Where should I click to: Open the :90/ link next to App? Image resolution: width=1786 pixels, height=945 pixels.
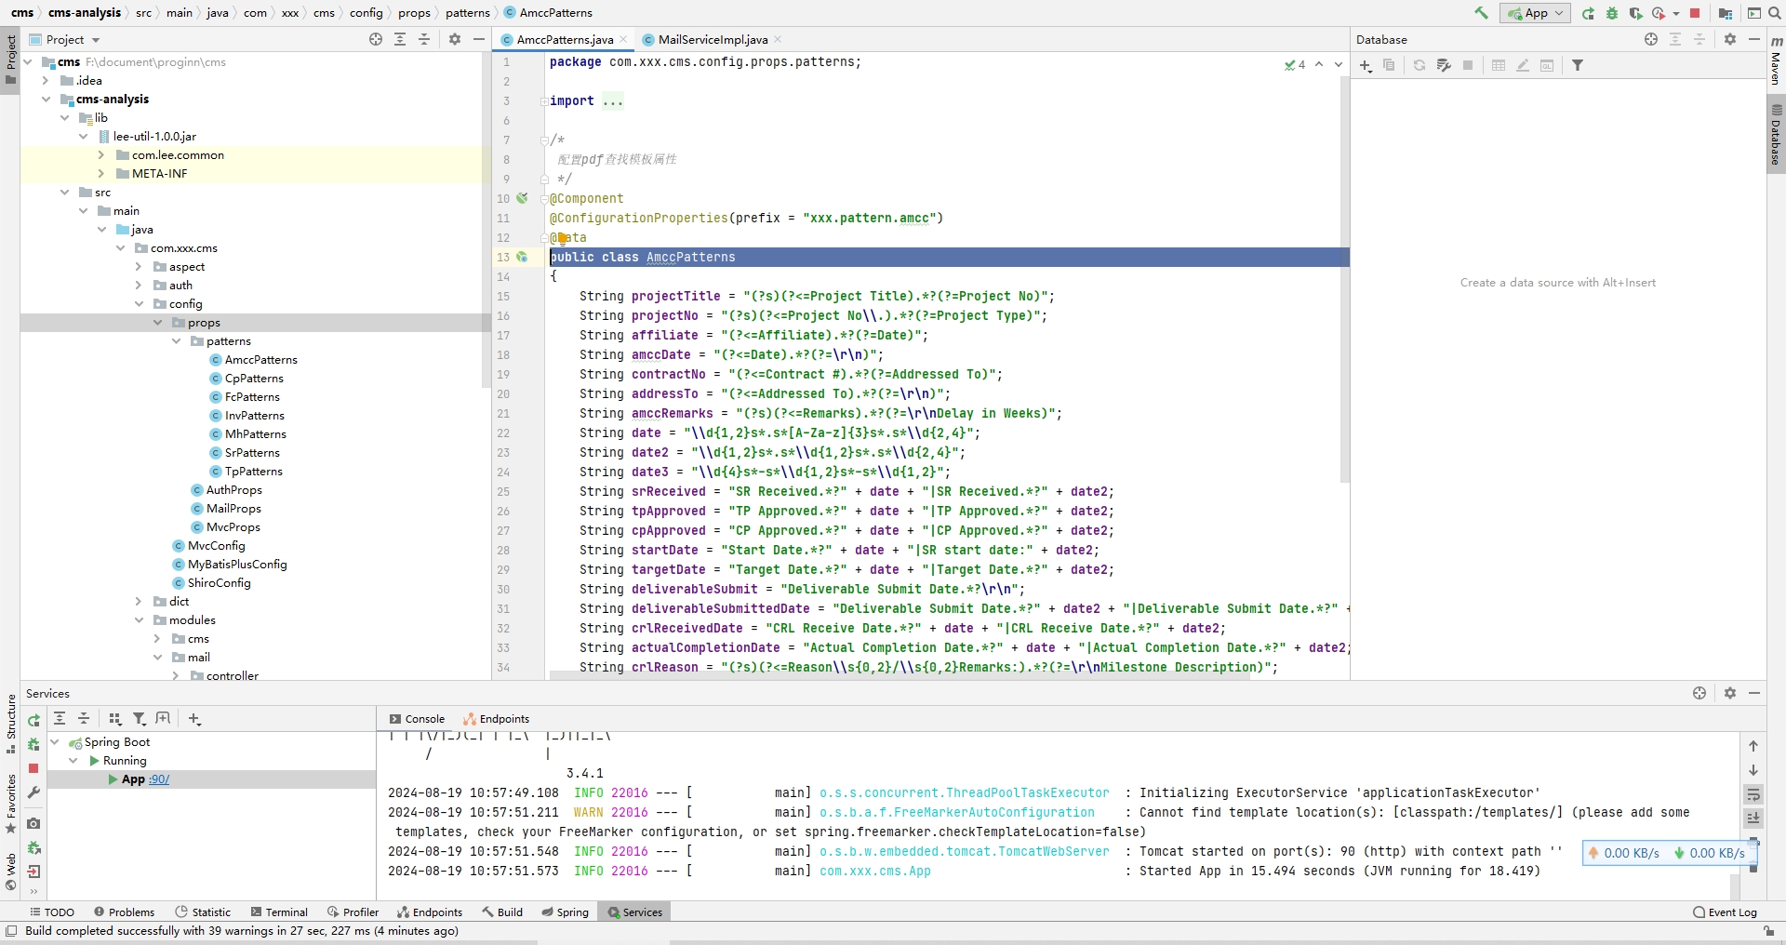(159, 779)
